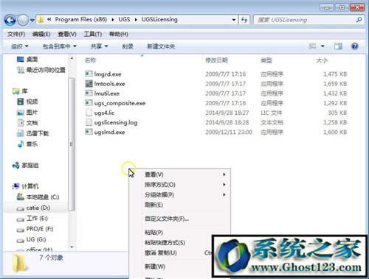Screen dimensions: 369x279
Task: Select the ugslmd.exe file icon
Action: [89, 132]
